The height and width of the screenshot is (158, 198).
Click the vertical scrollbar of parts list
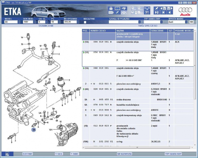[x=195, y=65]
